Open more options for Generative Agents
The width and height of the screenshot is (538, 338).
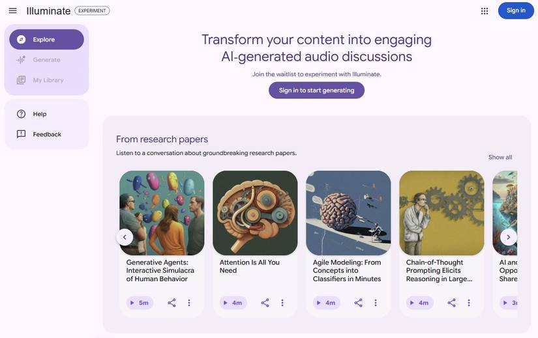coord(189,303)
